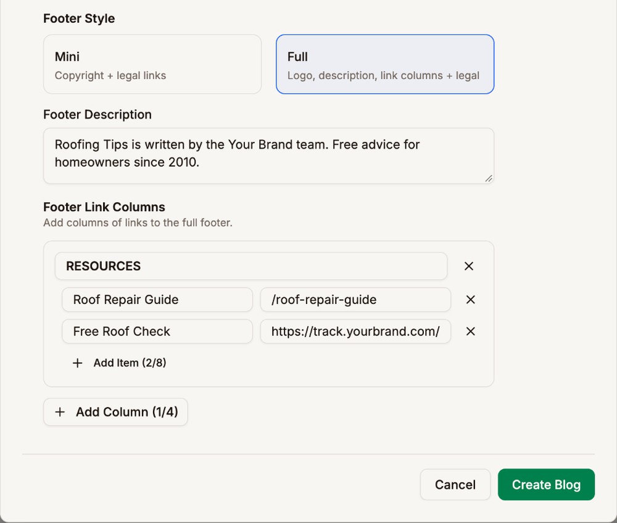Select the Mini footer style card
This screenshot has width=617, height=523.
(152, 64)
